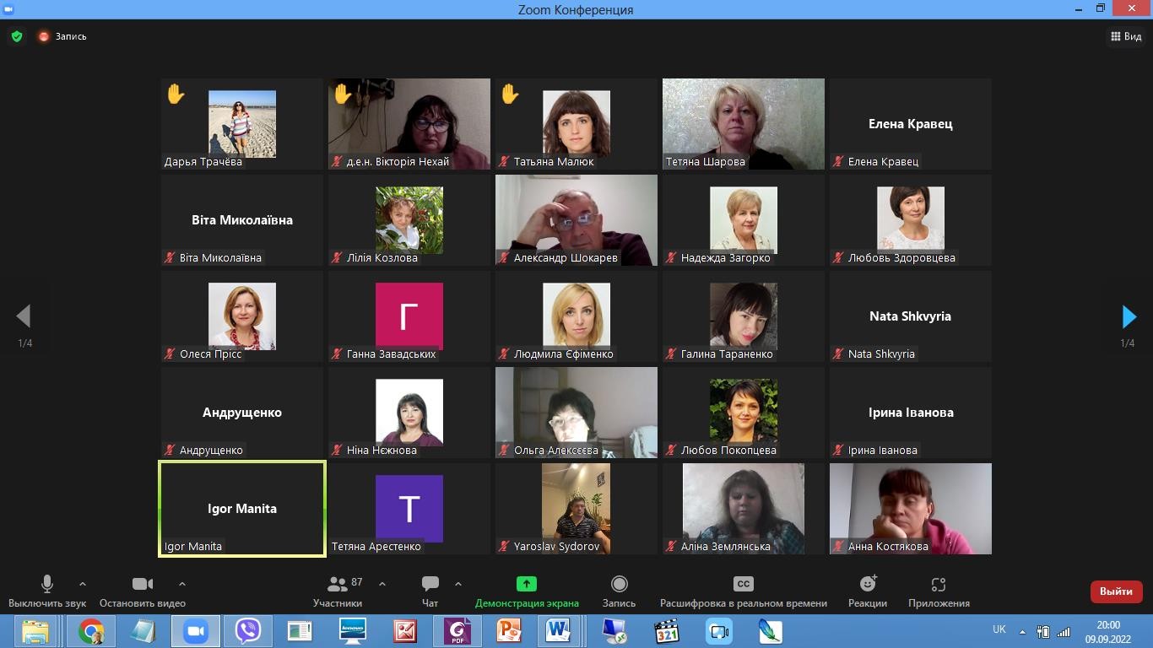Screen dimensions: 1153x648
Task: Open PowerPoint from the taskbar
Action: (510, 631)
